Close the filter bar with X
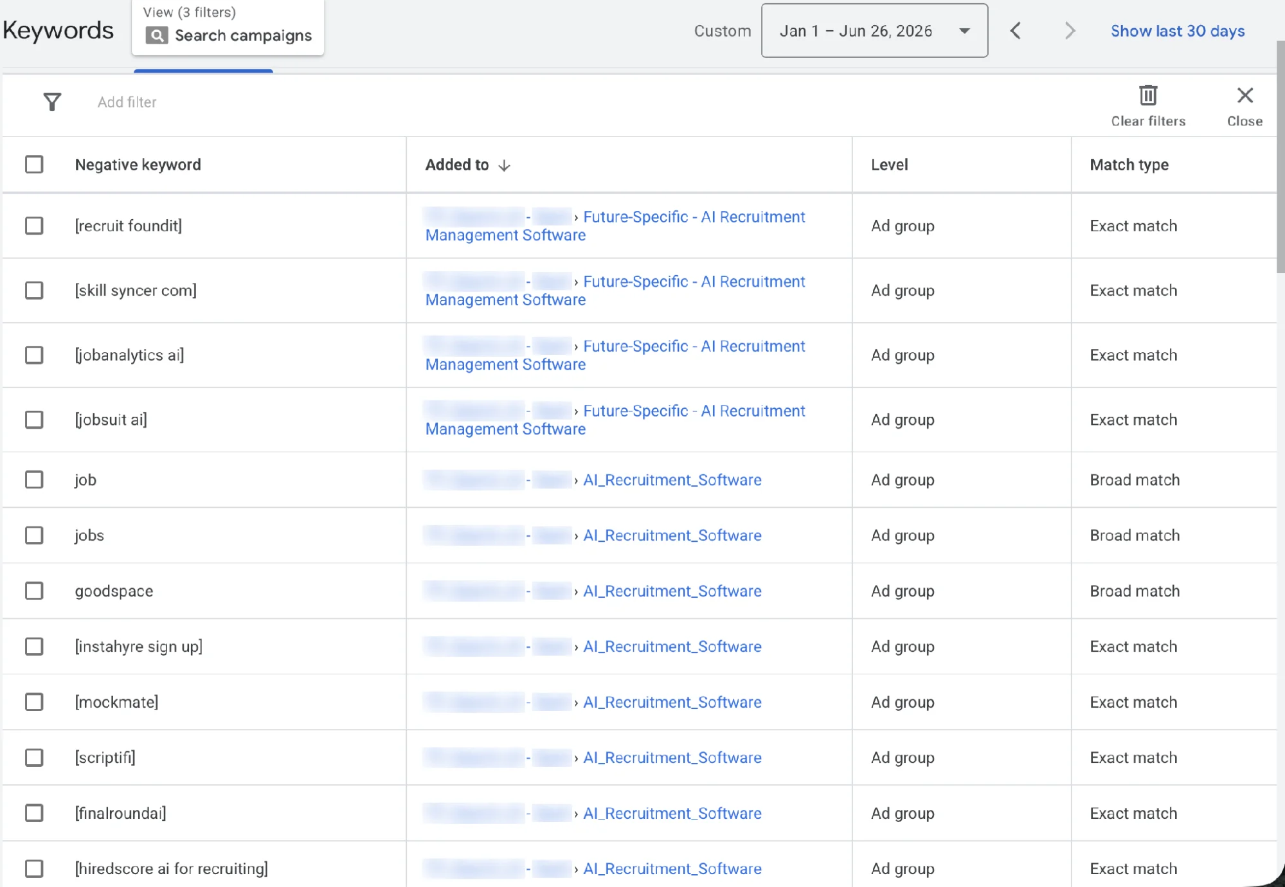This screenshot has height=887, width=1285. [1245, 95]
